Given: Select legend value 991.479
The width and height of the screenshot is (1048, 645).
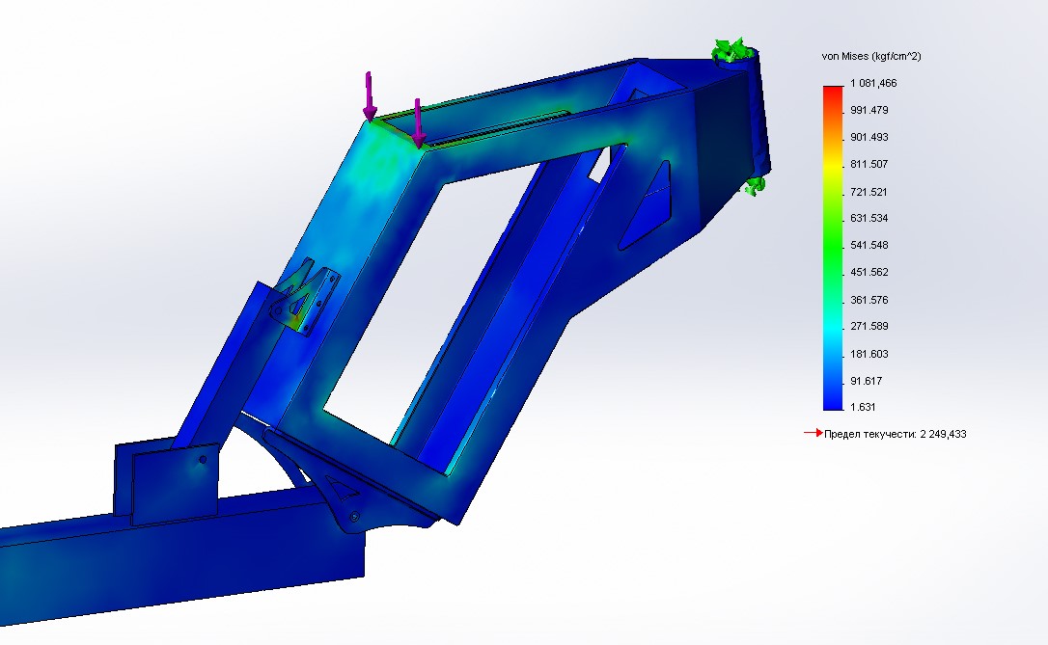Looking at the screenshot, I should coord(869,110).
